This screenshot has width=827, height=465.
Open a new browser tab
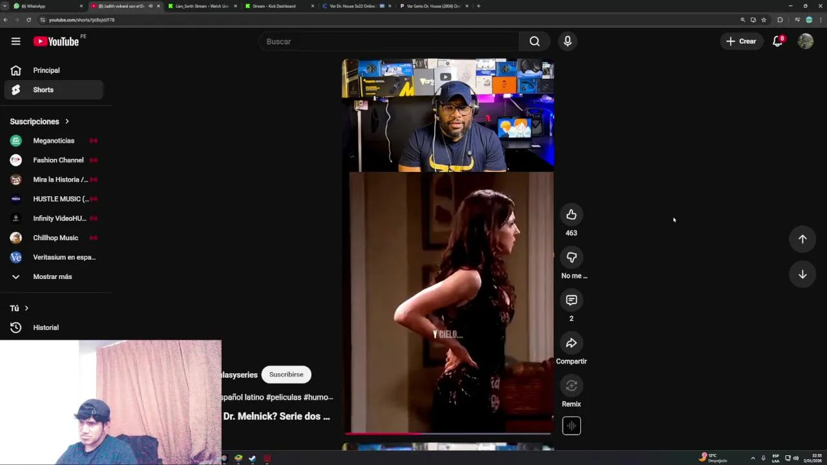[478, 6]
